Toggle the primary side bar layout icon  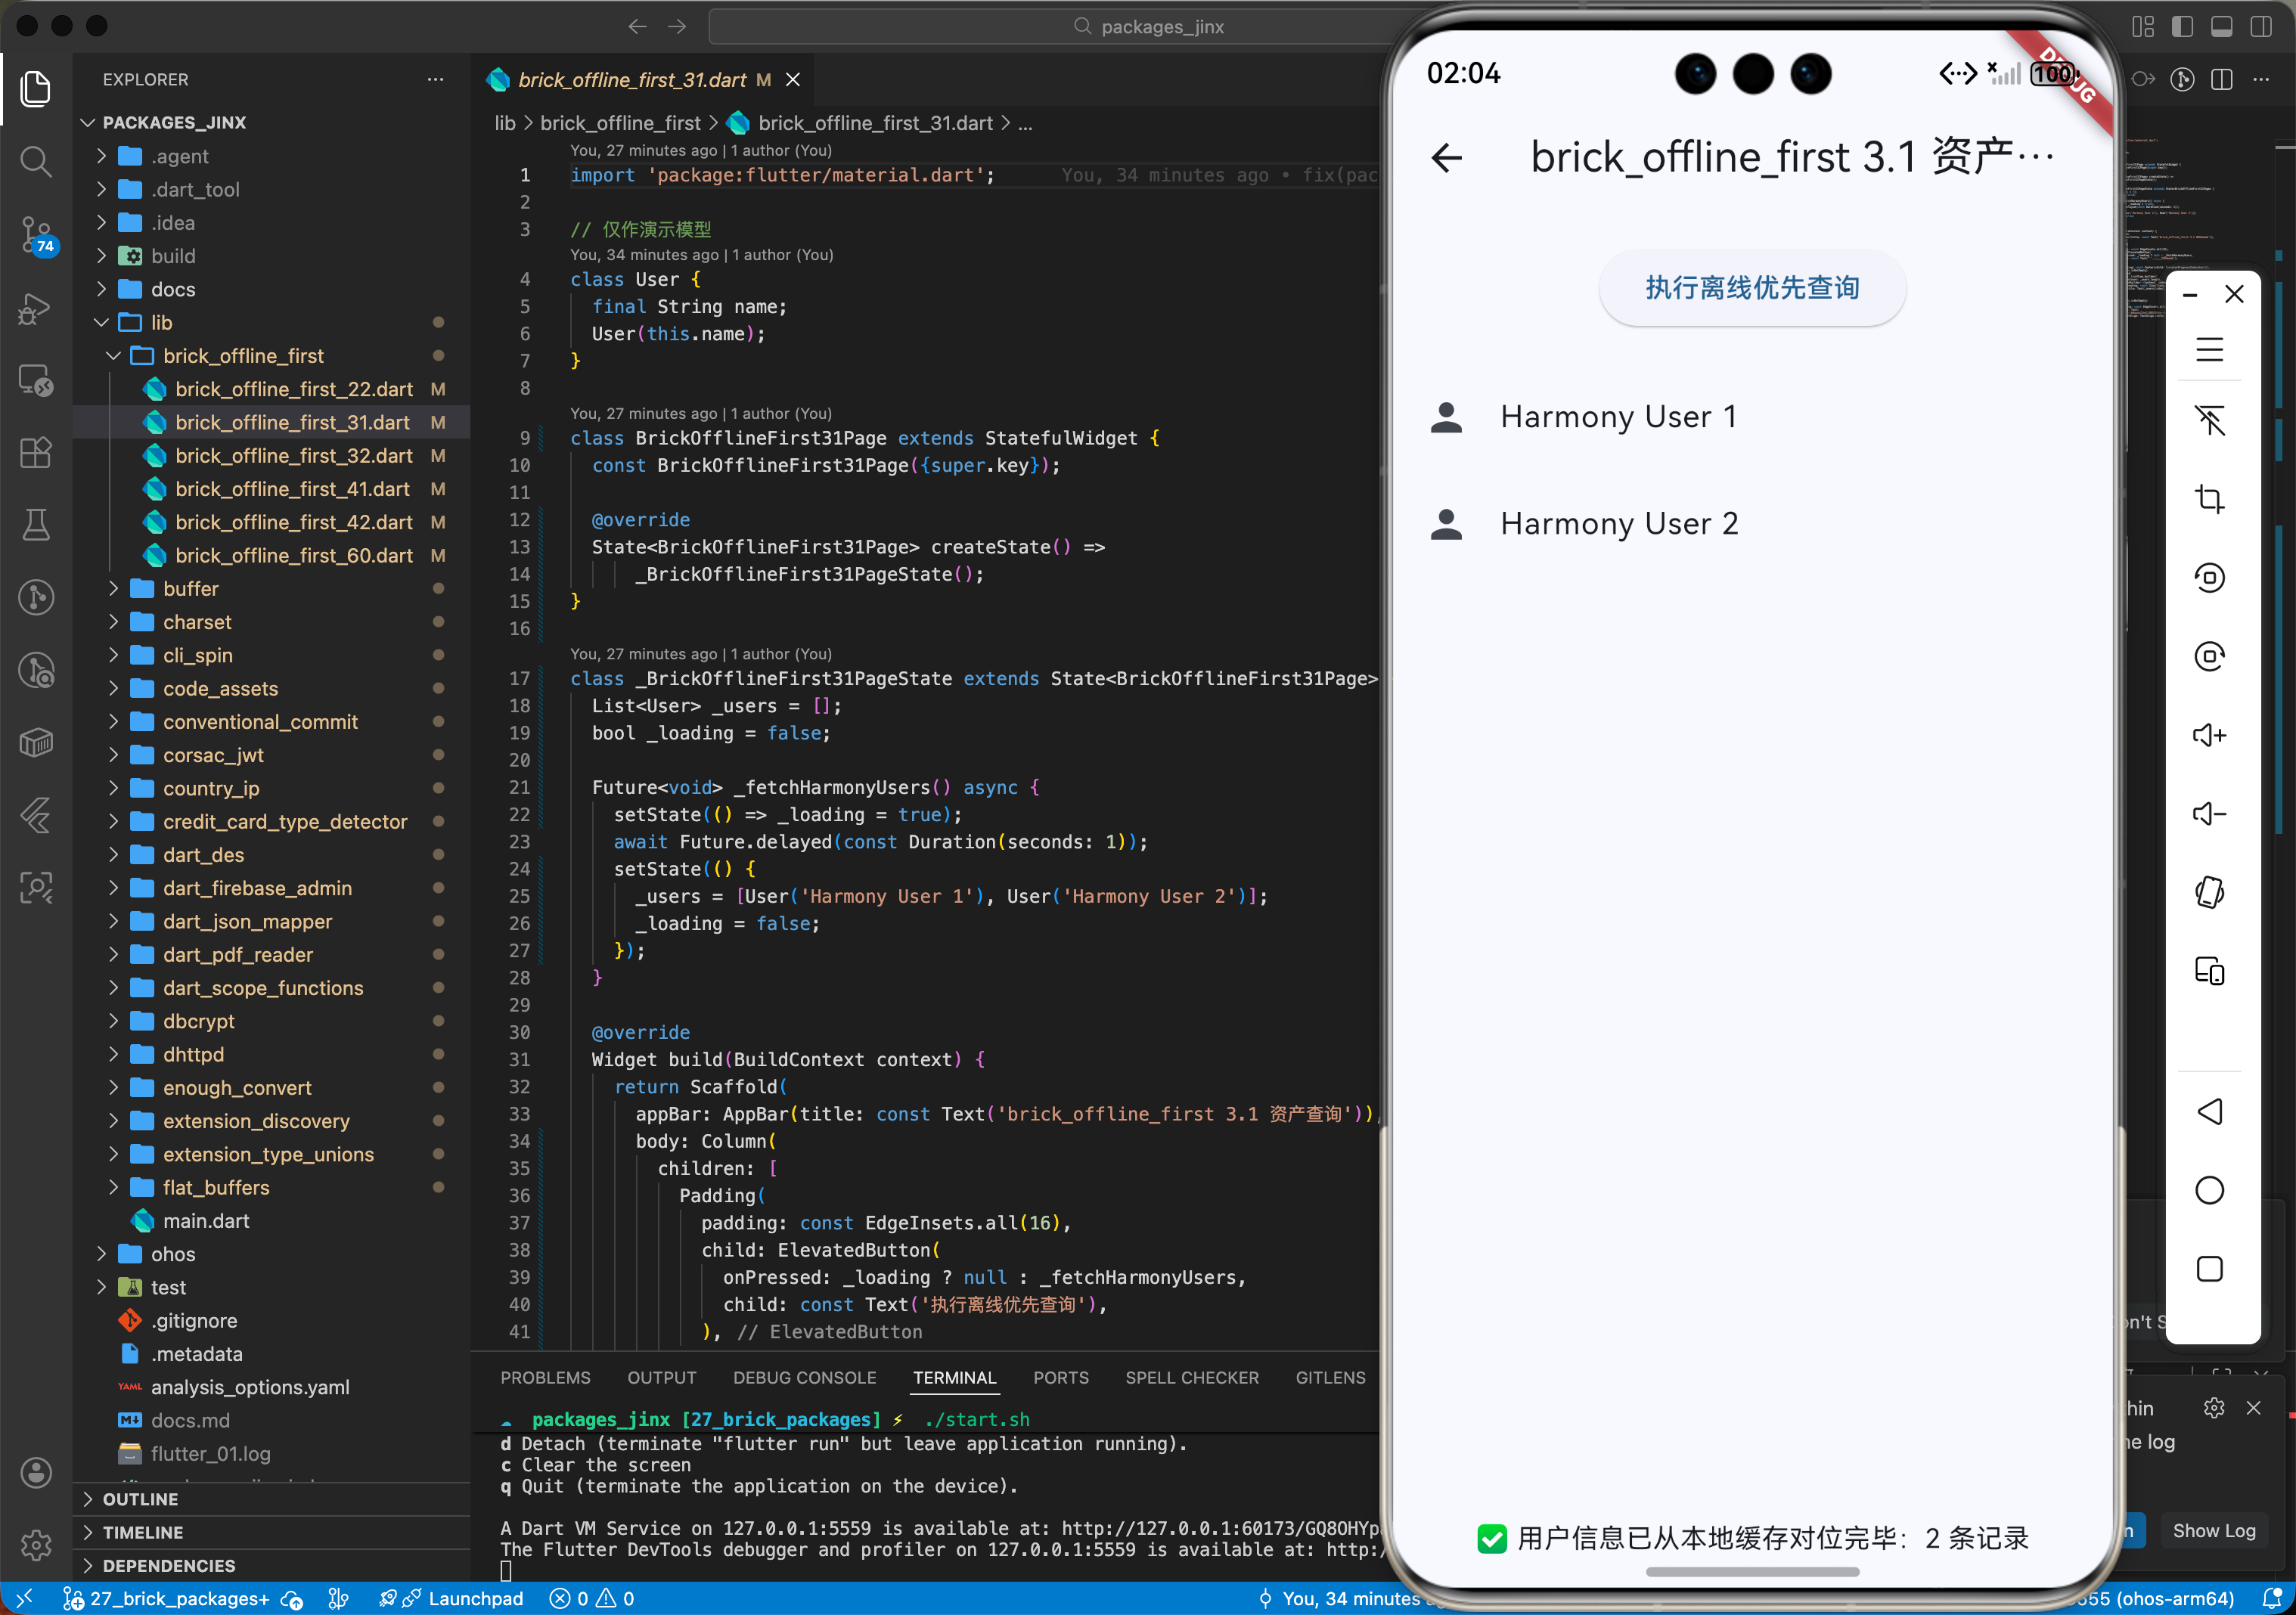(2182, 26)
